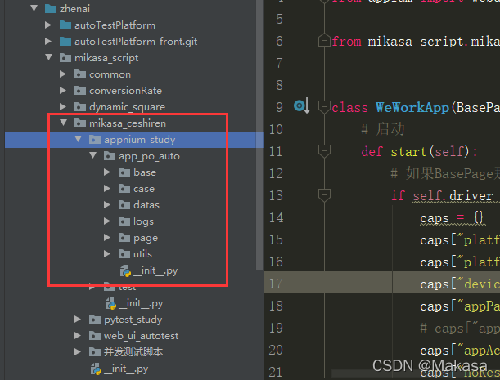Expand the page folder arrow

coord(107,238)
